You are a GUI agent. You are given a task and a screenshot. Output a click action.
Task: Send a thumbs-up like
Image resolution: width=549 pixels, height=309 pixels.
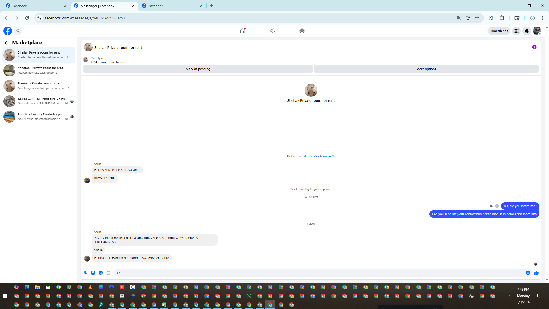[x=536, y=273]
